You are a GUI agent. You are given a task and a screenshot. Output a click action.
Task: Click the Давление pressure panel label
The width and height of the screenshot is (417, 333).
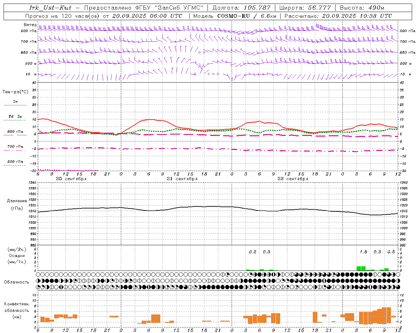coord(17,201)
